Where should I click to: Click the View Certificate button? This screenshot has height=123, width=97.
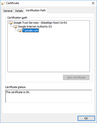pos(76,77)
